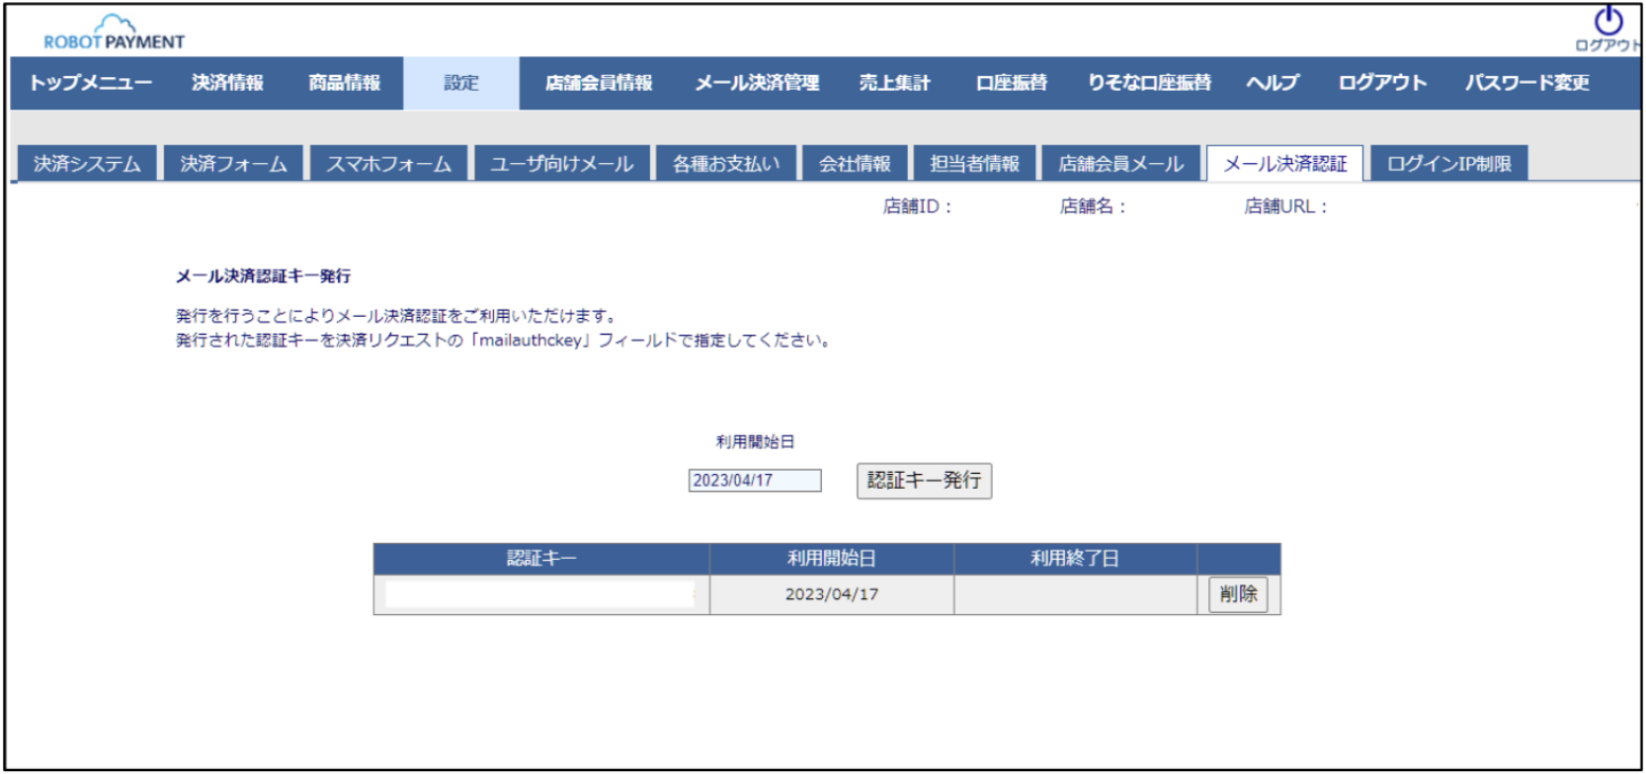Image resolution: width=1646 pixels, height=774 pixels.
Task: Click パスワード変更 in the navigation bar
Action: pyautogui.click(x=1526, y=83)
